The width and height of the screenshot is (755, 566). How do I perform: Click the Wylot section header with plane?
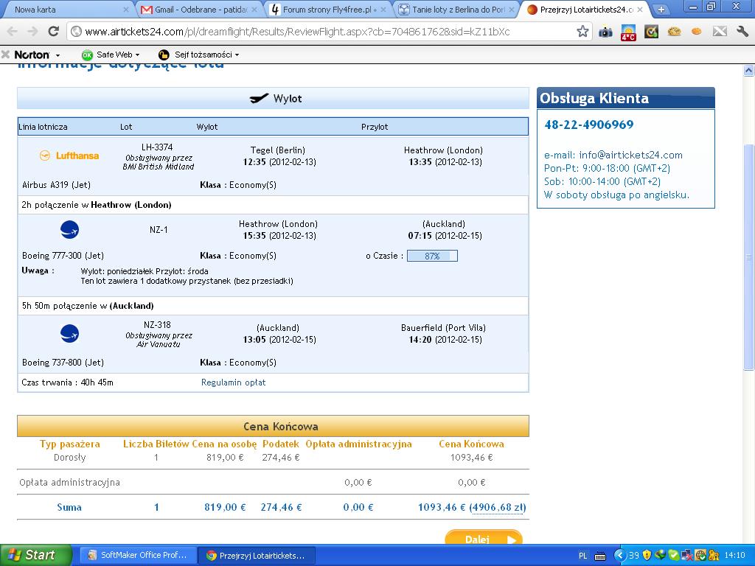pos(273,99)
